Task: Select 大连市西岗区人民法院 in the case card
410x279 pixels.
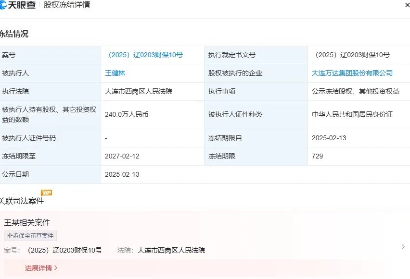Action: [x=171, y=250]
